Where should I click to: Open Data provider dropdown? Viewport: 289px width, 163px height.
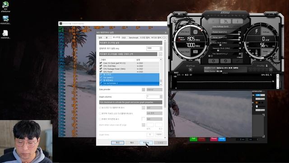coord(154,90)
